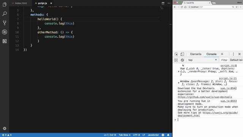
Task: Open the vue-devtools GitHub link
Action: 205,97
